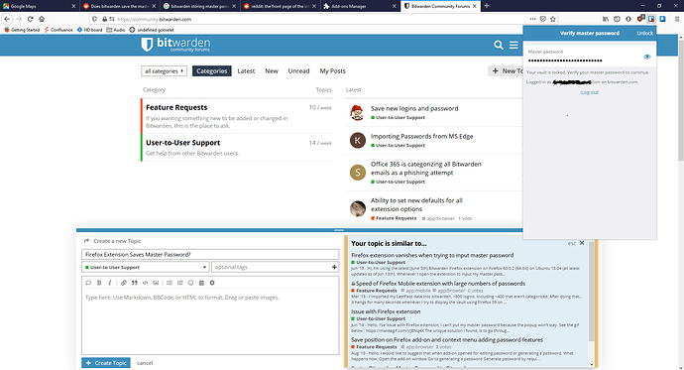Open the composer options gear icon
The image size is (684, 370).
click(x=212, y=283)
